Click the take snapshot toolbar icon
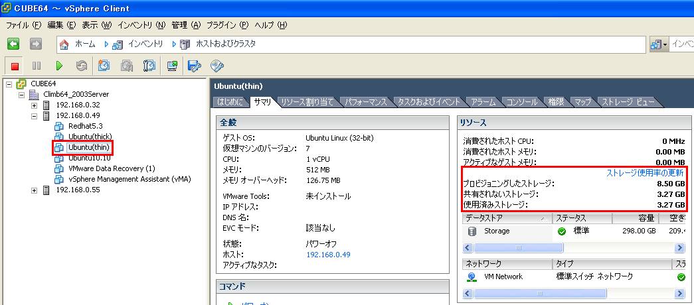 click(x=104, y=66)
